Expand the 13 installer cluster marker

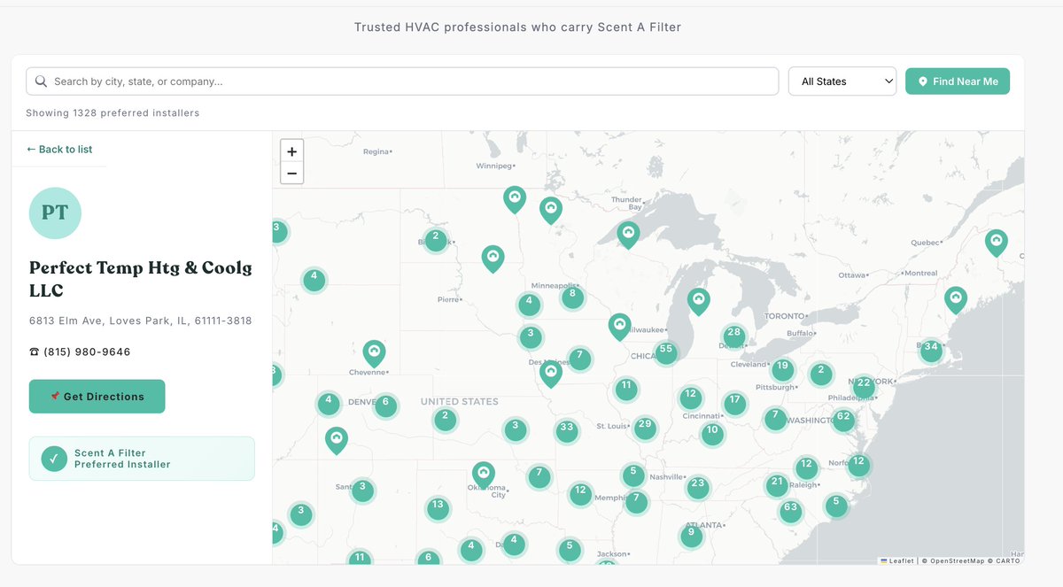pos(438,508)
